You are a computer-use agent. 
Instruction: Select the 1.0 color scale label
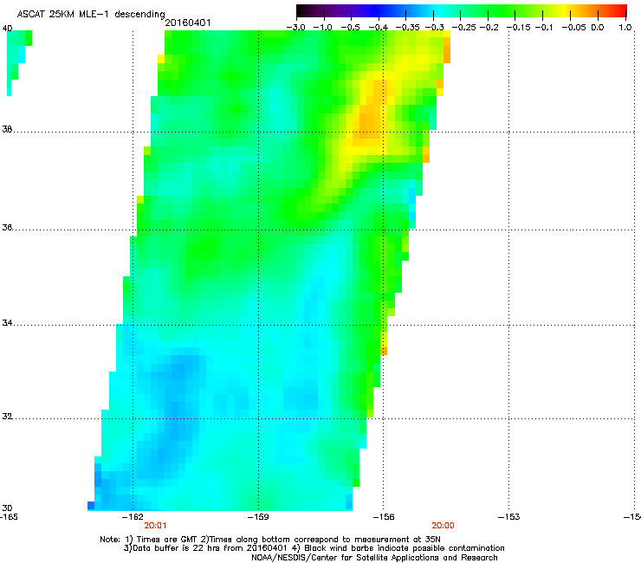coord(625,27)
